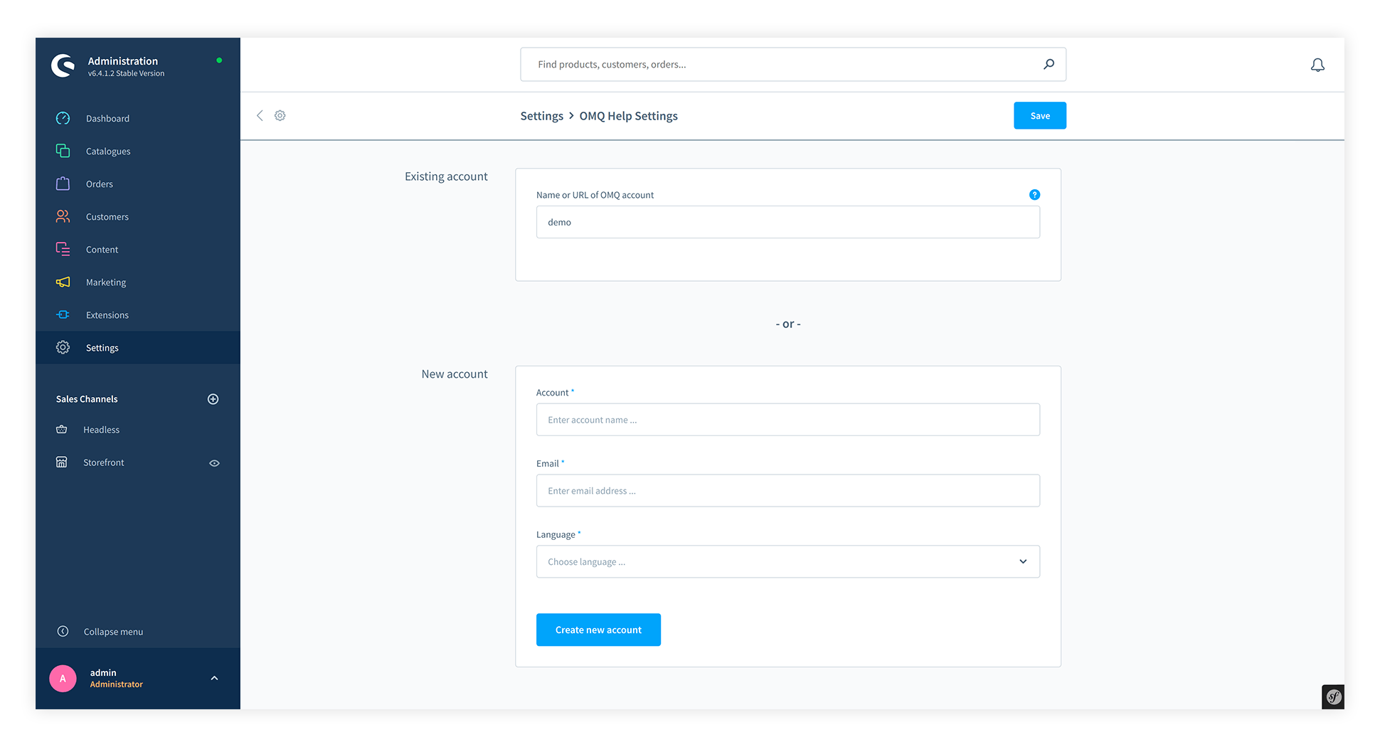
Task: Click the small gear icon beside back arrow
Action: tap(280, 115)
